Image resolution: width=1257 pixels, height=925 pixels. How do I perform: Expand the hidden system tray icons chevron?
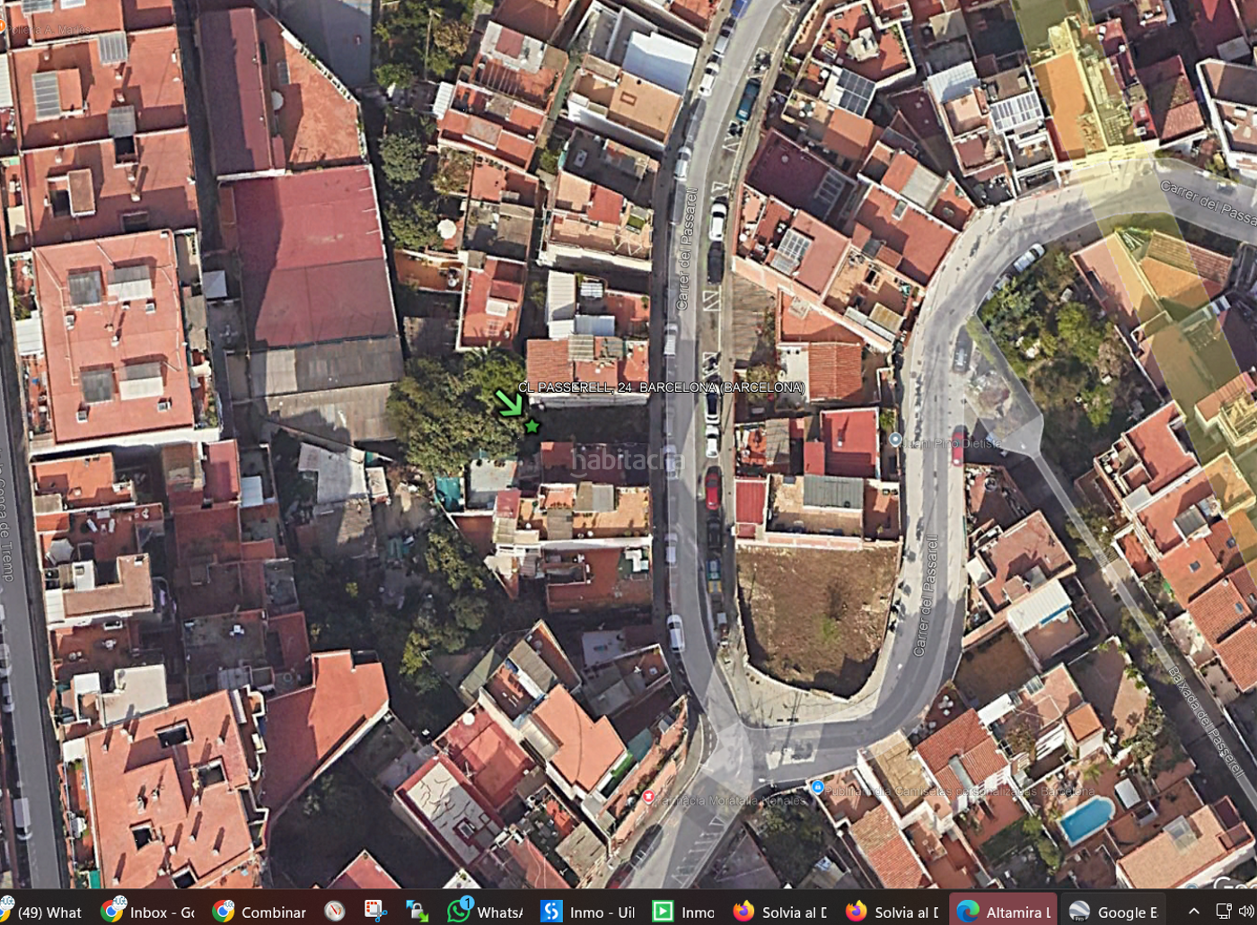pos(1193,912)
